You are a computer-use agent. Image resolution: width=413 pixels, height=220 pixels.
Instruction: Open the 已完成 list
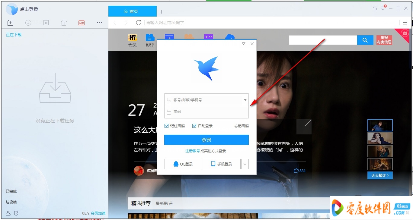(11, 191)
